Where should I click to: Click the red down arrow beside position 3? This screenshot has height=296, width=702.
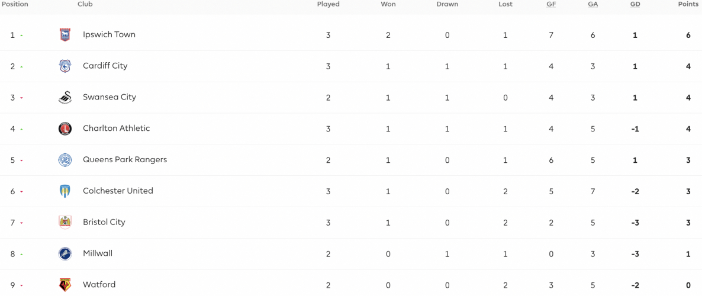click(x=21, y=98)
